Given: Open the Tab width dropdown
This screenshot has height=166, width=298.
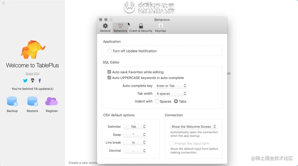Looking at the screenshot, I should (x=171, y=93).
